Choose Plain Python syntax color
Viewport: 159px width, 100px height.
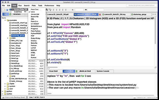(x=37, y=31)
